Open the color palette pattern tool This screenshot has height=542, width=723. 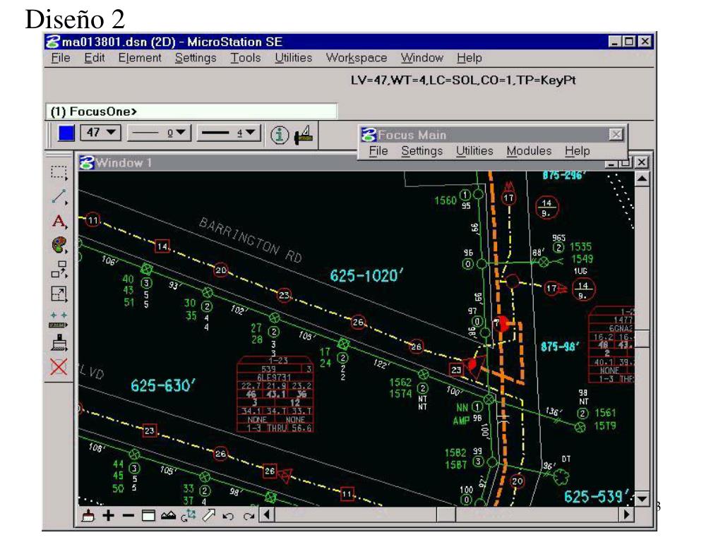coord(59,245)
